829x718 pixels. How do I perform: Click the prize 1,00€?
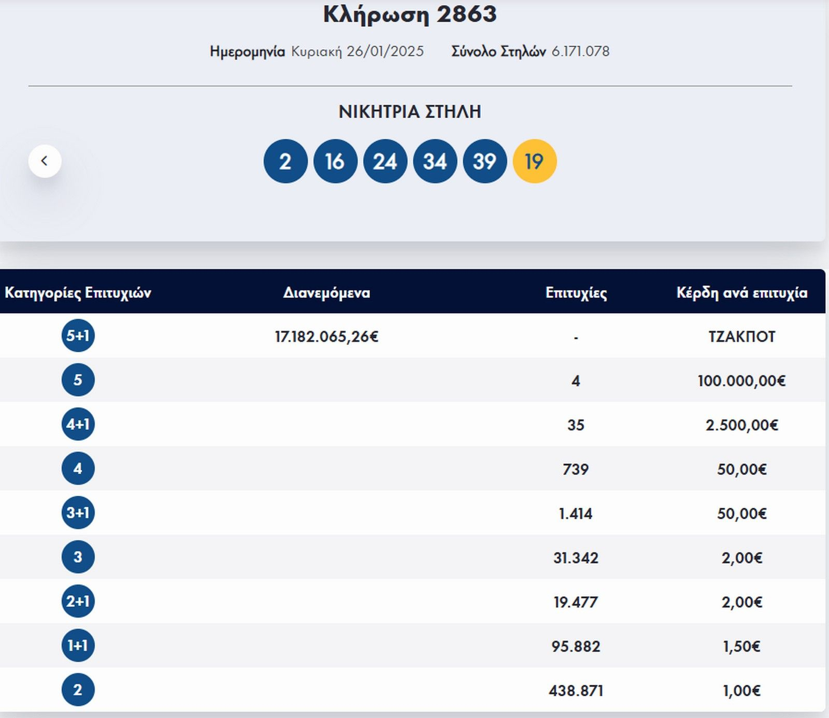(x=742, y=691)
